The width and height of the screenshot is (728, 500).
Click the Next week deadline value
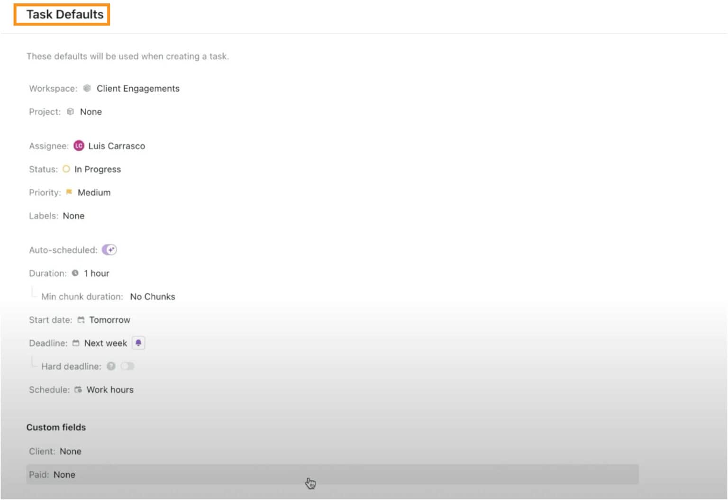(105, 343)
